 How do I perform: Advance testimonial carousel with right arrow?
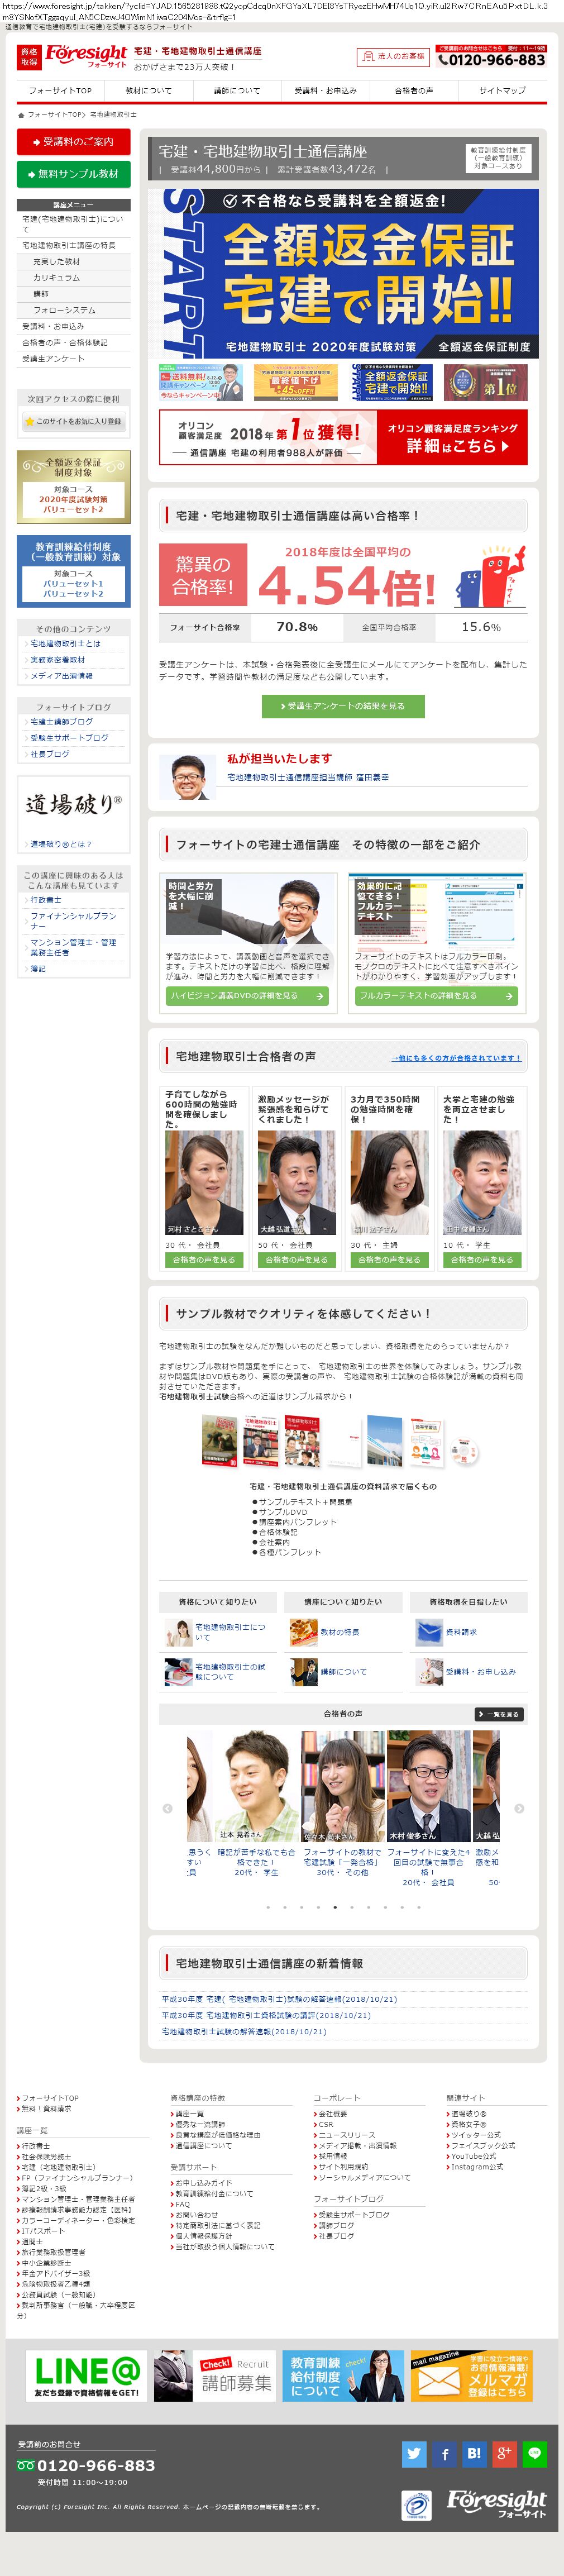[519, 1808]
